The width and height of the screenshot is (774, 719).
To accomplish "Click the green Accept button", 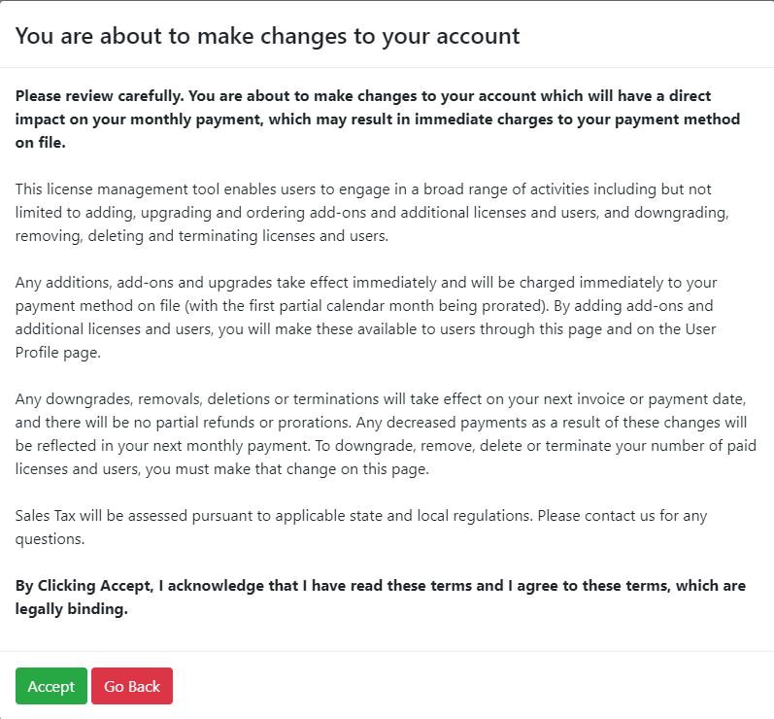I will click(x=51, y=686).
